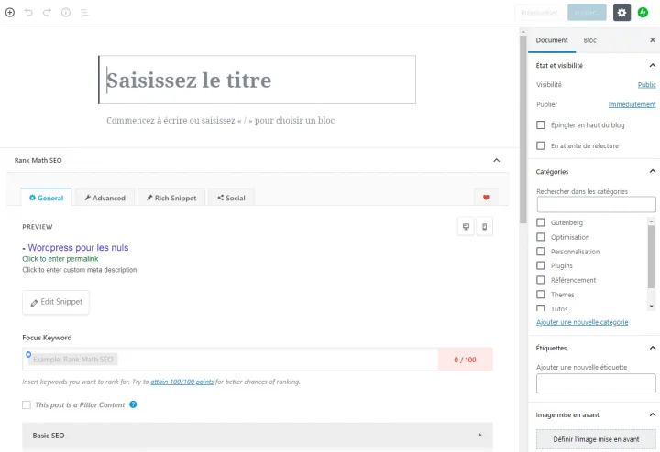660x452 pixels.
Task: Tick This post is a Pillar Content
Action: [x=27, y=404]
